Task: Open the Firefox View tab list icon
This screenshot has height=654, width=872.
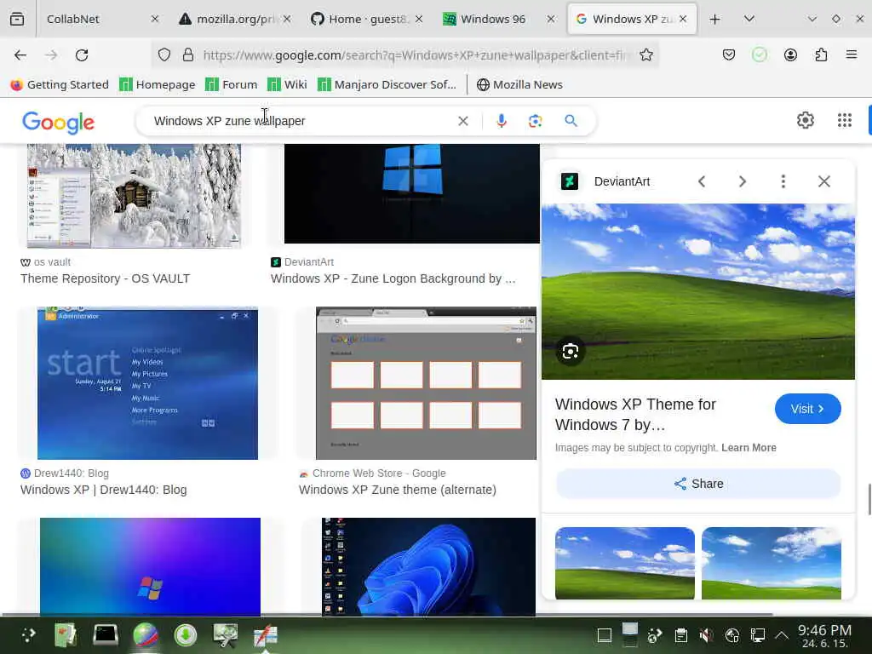Action: 17,19
